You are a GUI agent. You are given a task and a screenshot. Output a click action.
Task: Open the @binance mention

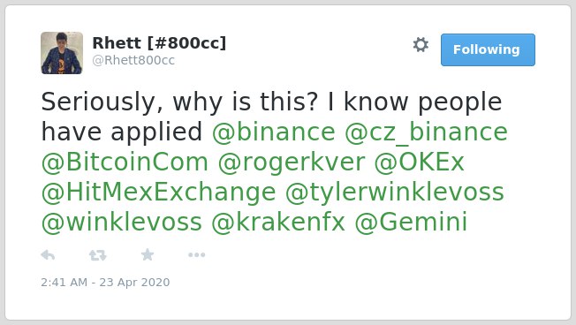point(274,132)
